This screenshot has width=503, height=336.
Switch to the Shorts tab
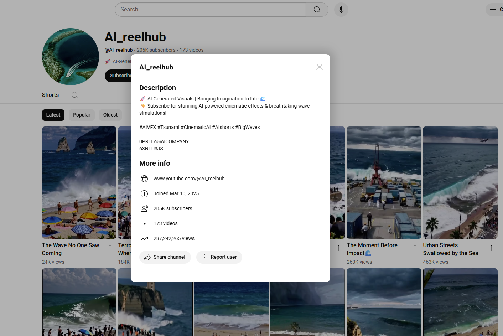(50, 95)
